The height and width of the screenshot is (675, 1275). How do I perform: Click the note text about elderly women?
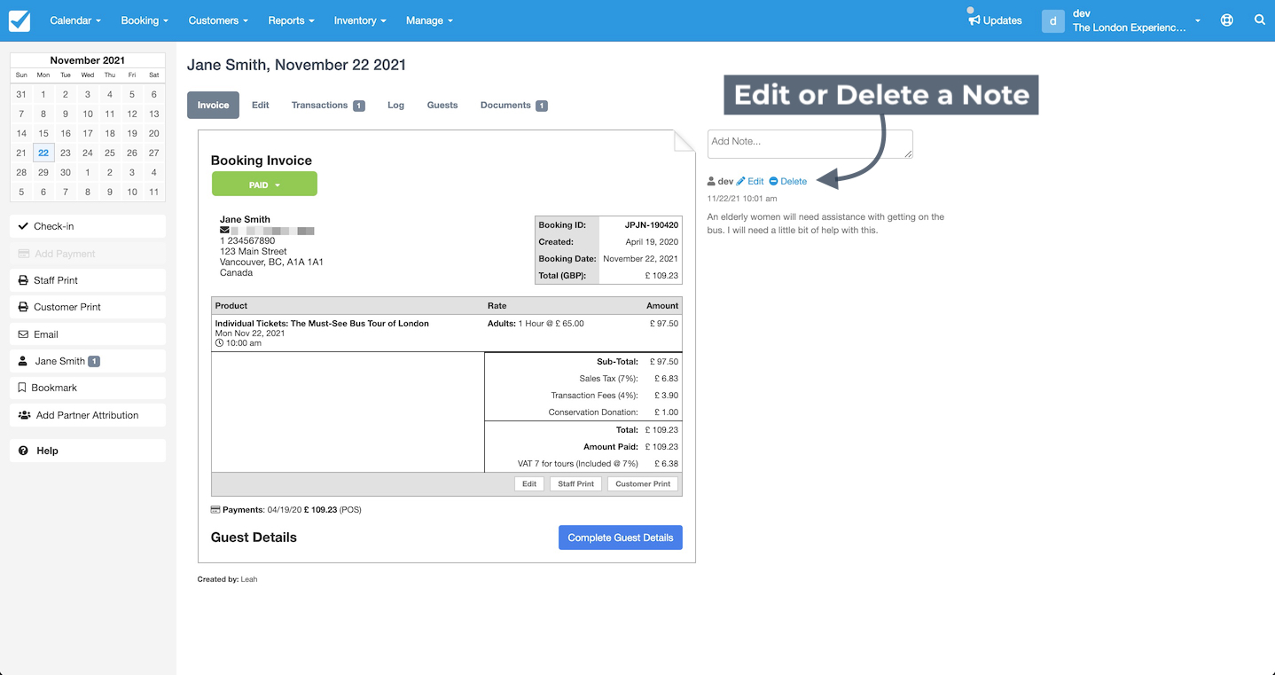click(825, 224)
